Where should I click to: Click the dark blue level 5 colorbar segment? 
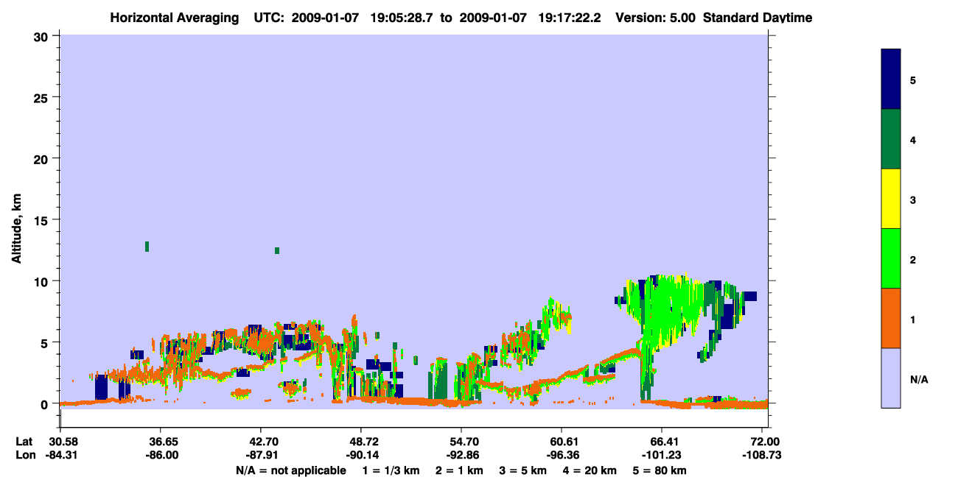[891, 79]
